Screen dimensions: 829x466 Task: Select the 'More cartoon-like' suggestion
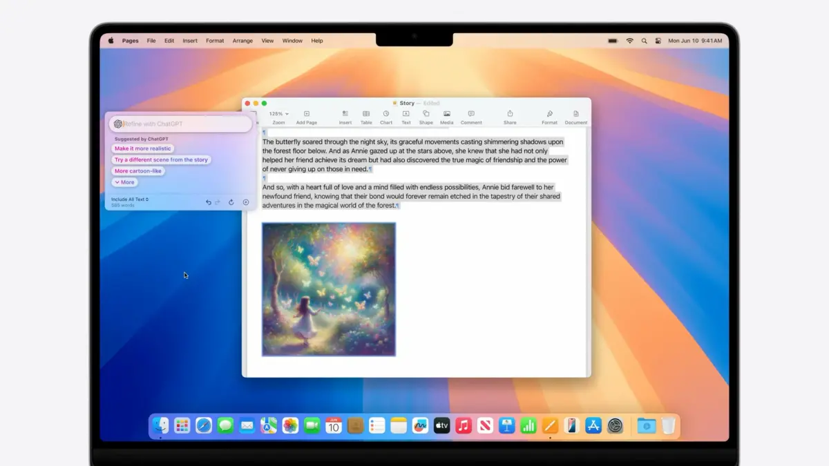click(139, 171)
